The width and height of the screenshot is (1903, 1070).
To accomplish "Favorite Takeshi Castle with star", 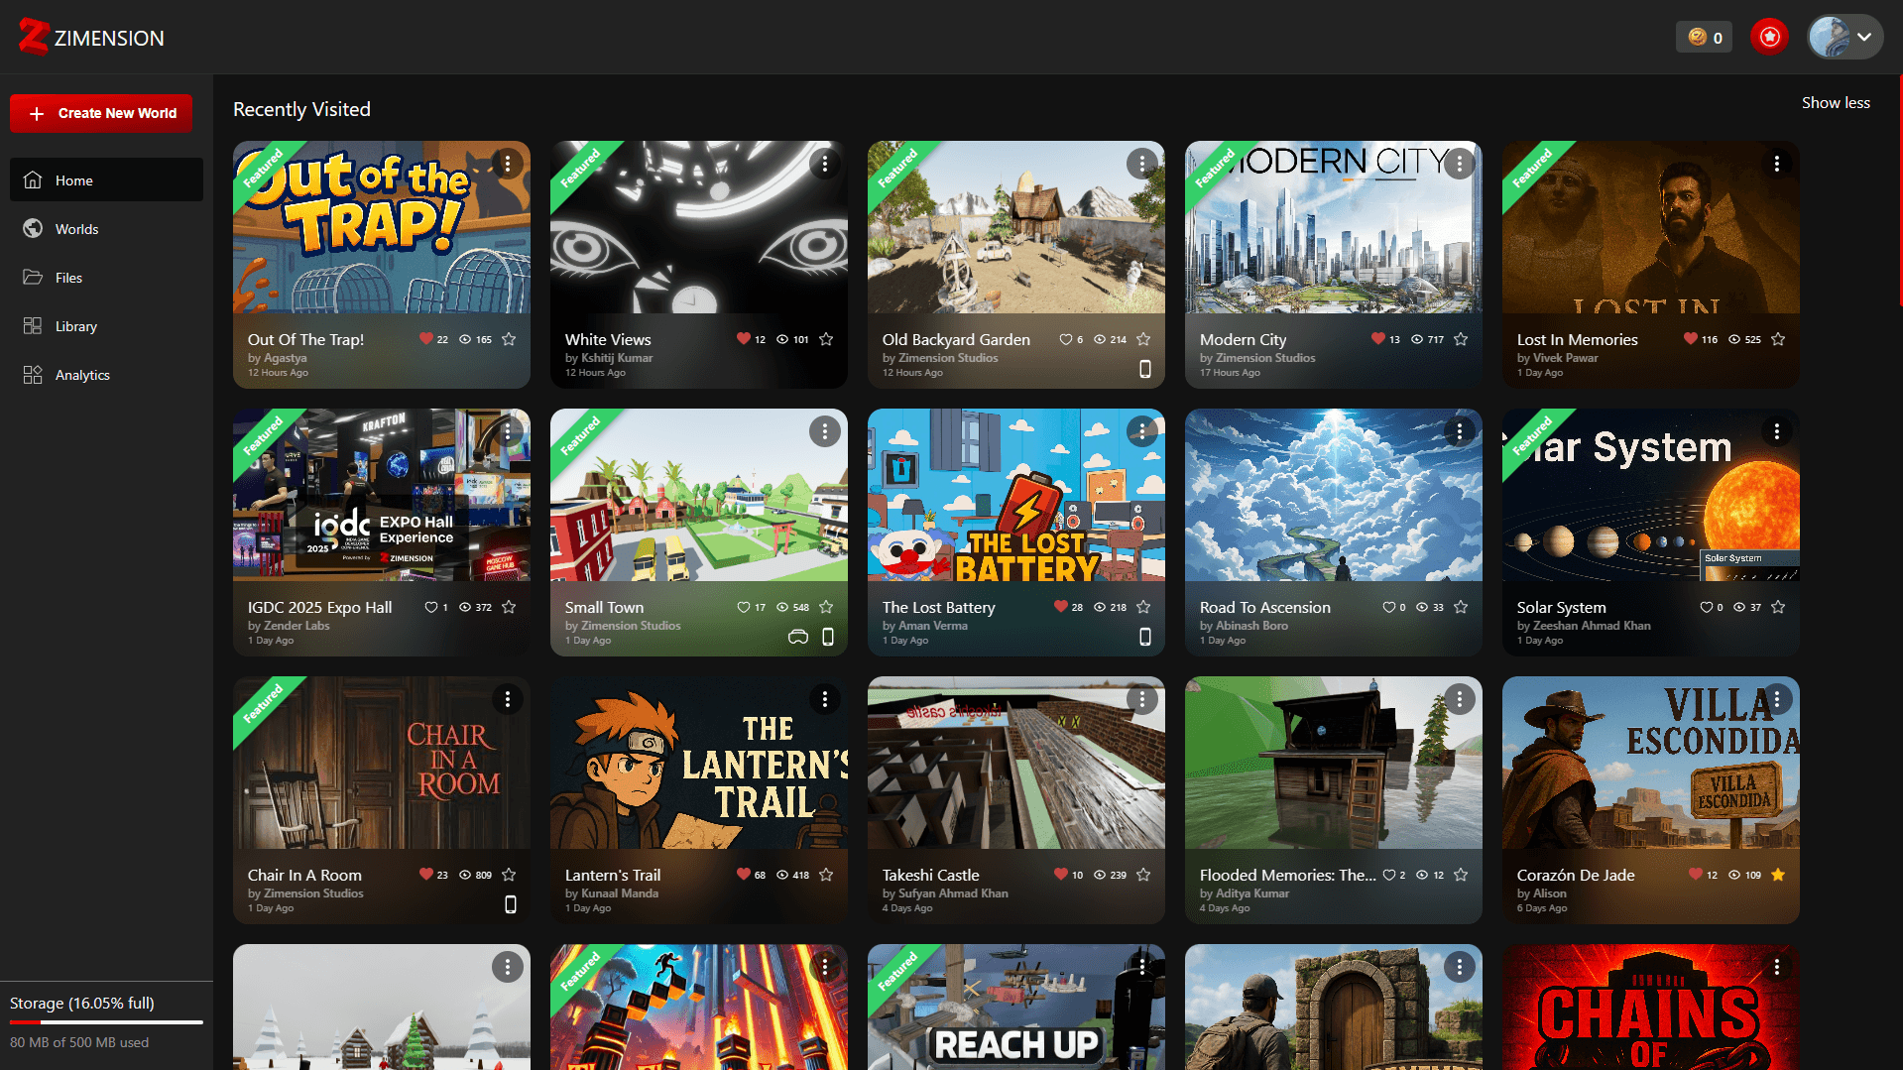I will point(1143,875).
